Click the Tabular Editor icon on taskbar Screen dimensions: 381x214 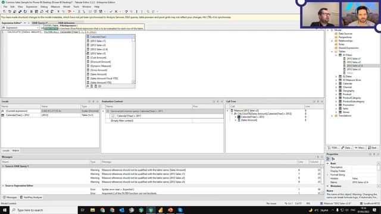151,210
